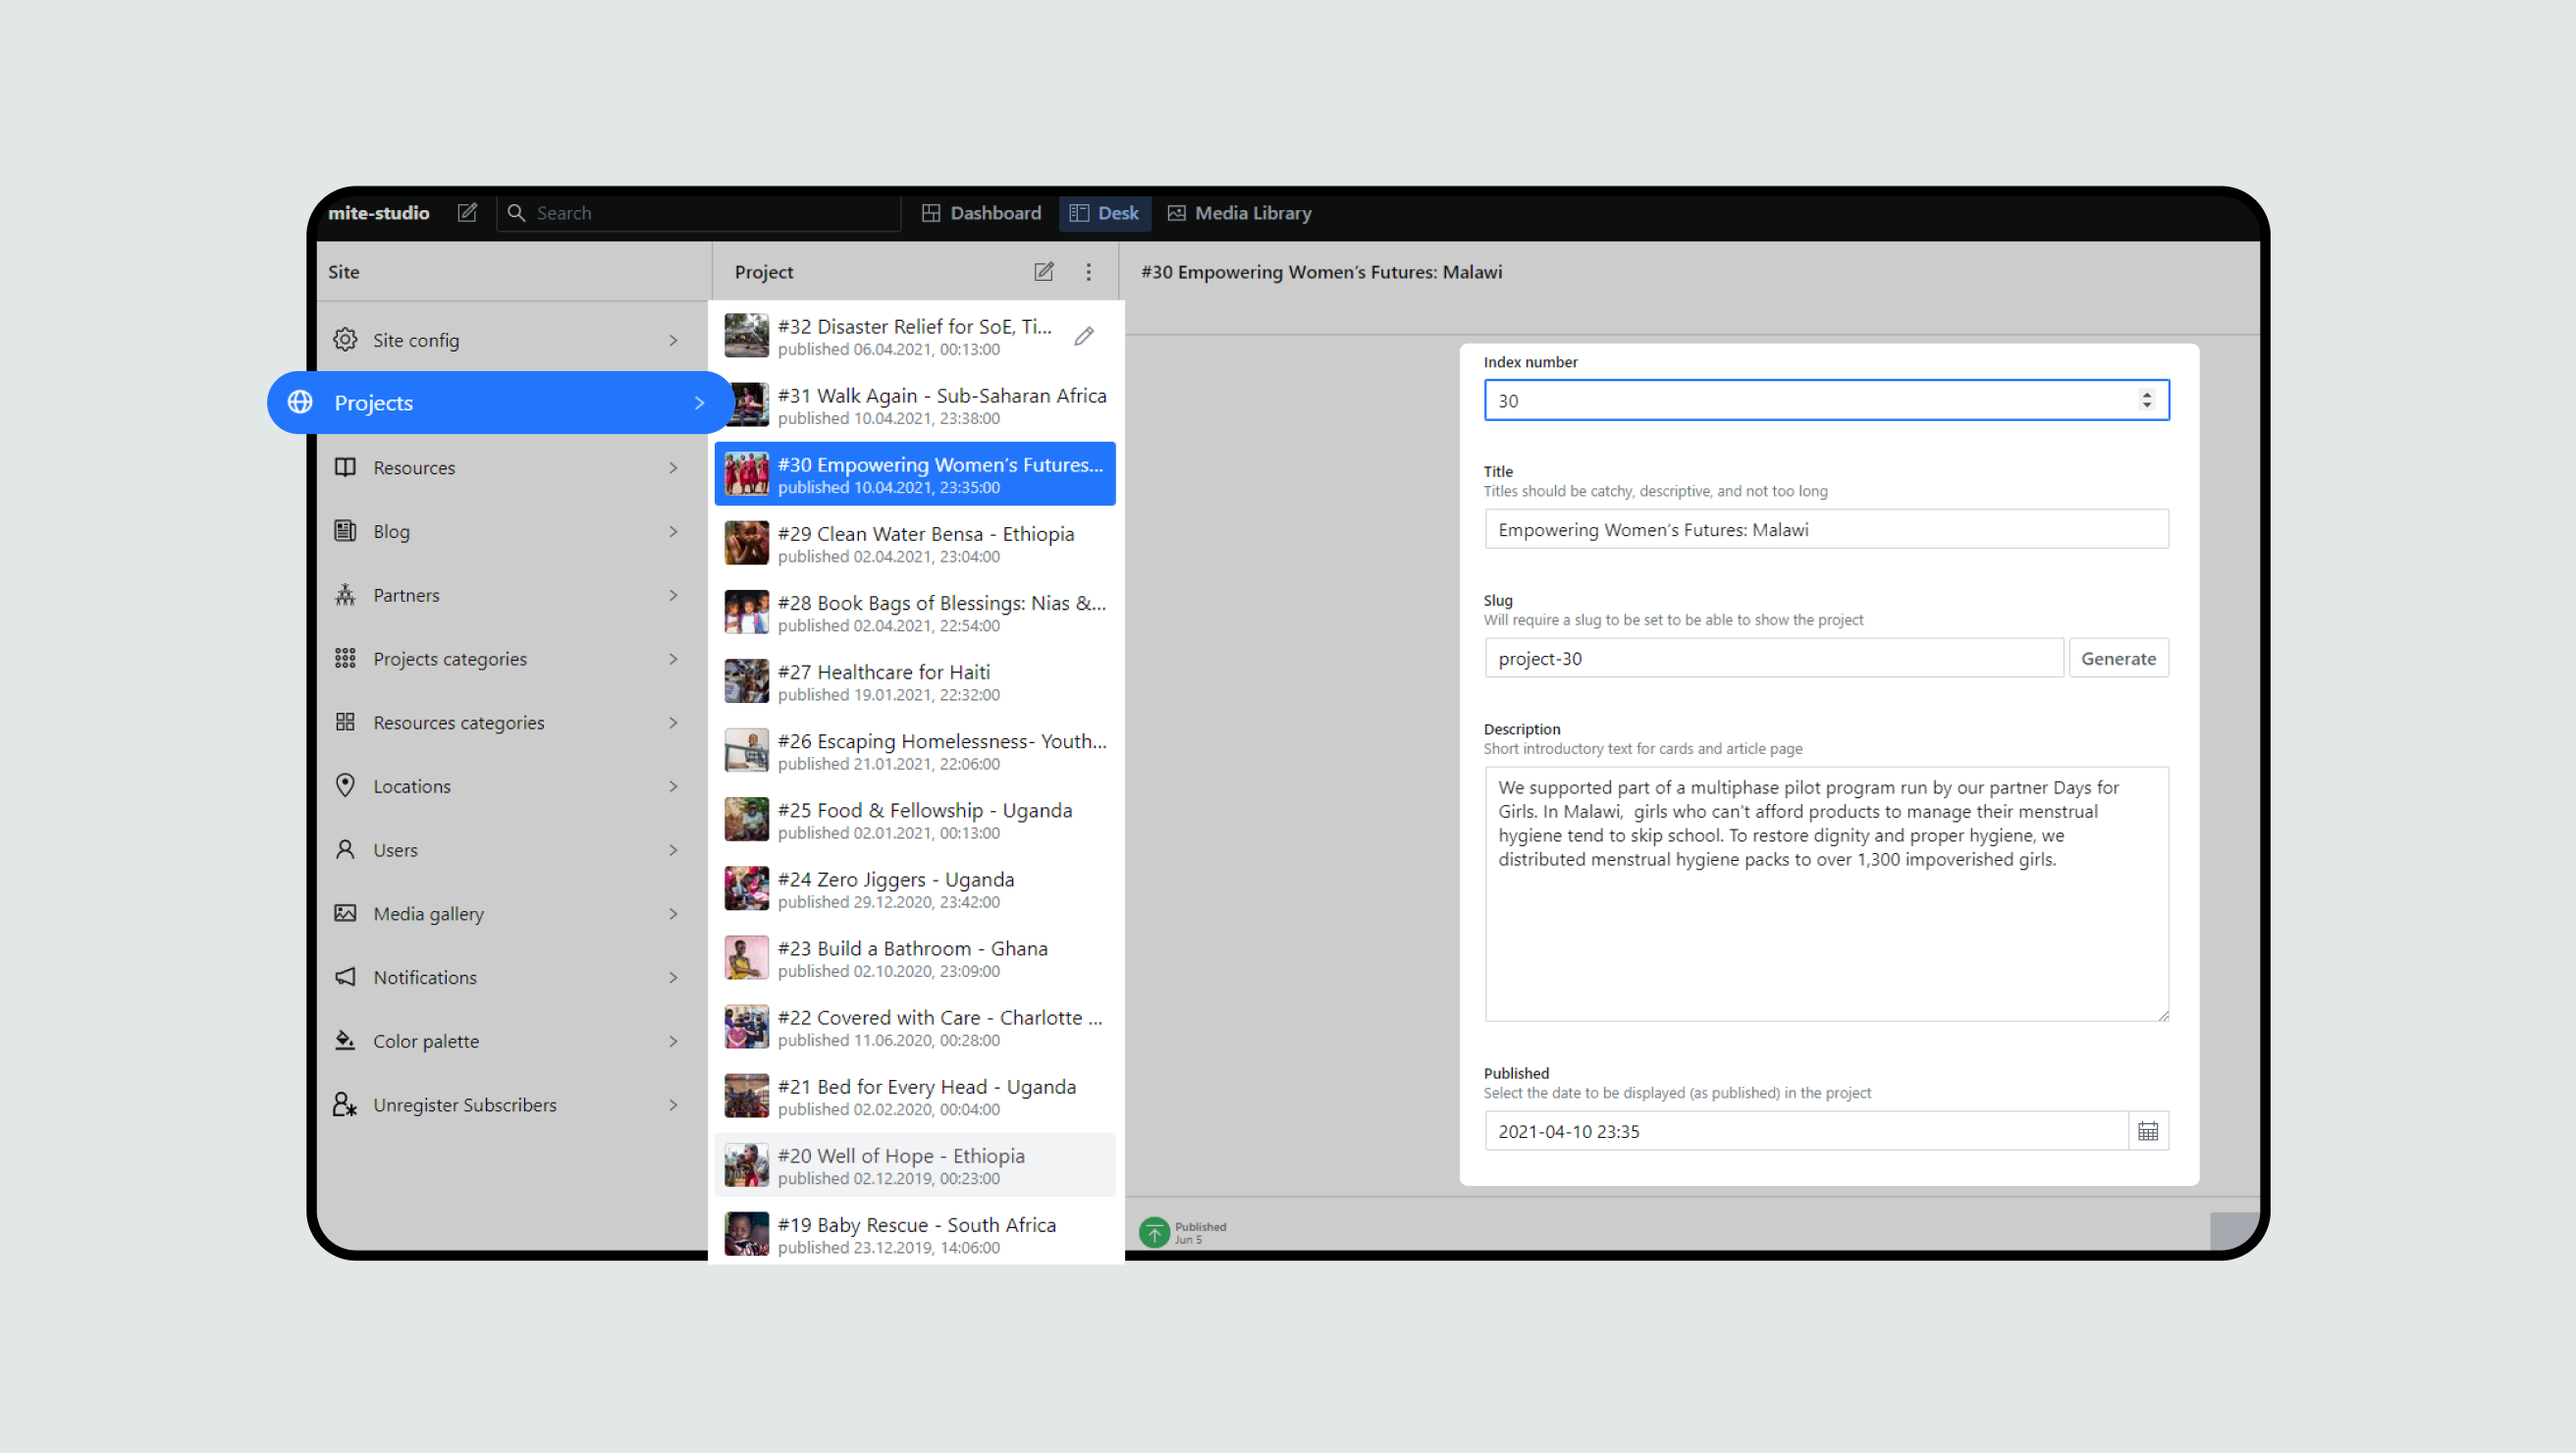2576x1453 pixels.
Task: Open Unregister Subscribers in sidebar
Action: (x=464, y=1105)
